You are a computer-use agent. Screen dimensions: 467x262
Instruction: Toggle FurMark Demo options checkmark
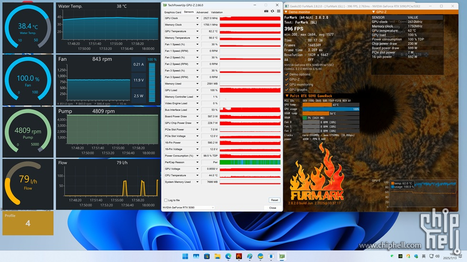click(x=286, y=74)
